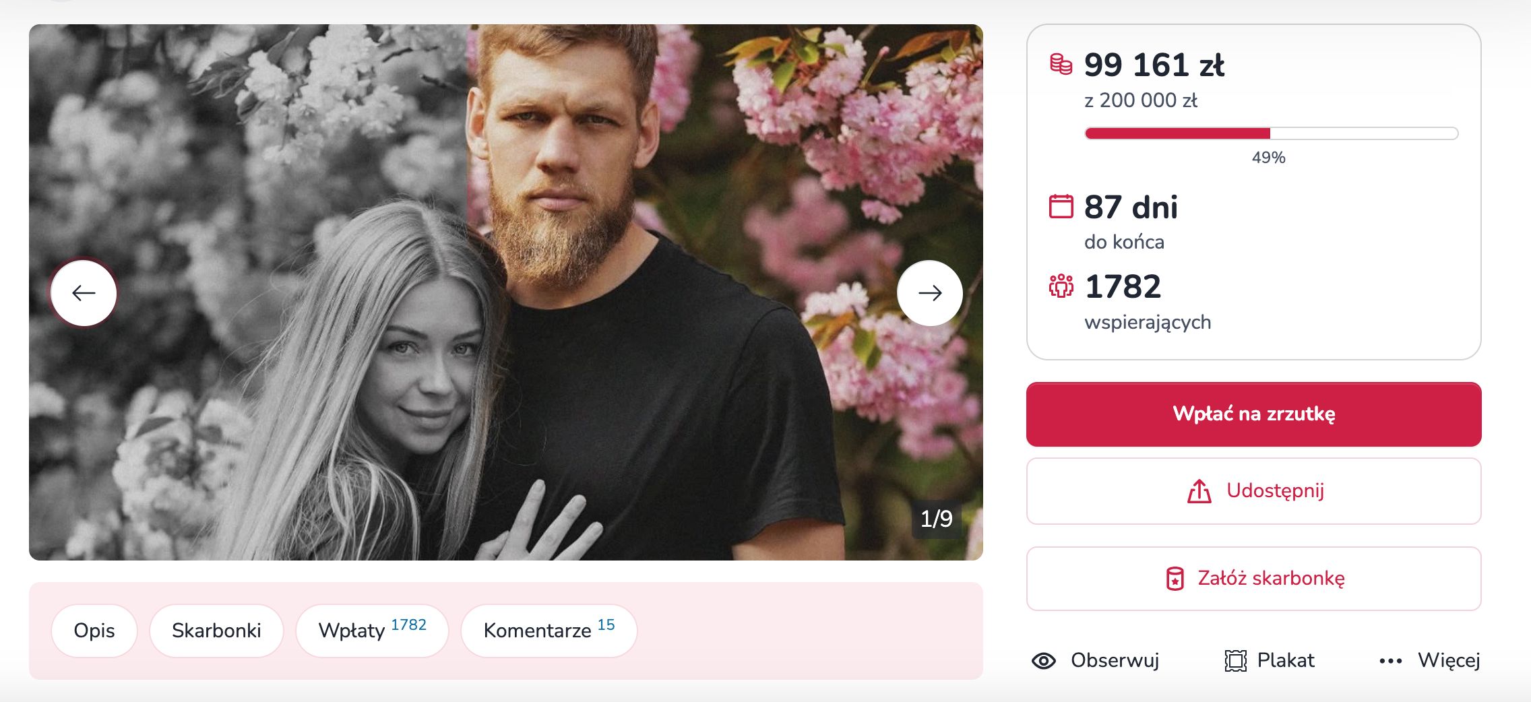The height and width of the screenshot is (702, 1531).
Task: Click the money-box icon in Załóż skarbonkę
Action: 1175,577
